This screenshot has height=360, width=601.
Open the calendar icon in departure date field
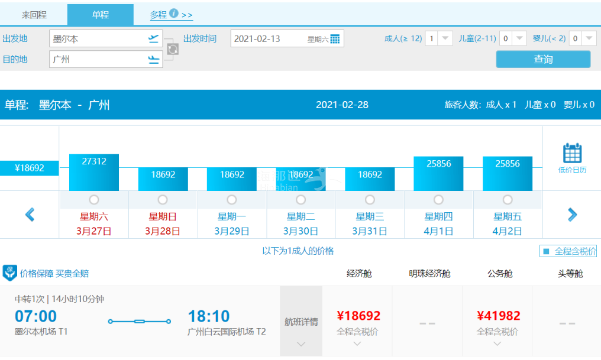335,39
